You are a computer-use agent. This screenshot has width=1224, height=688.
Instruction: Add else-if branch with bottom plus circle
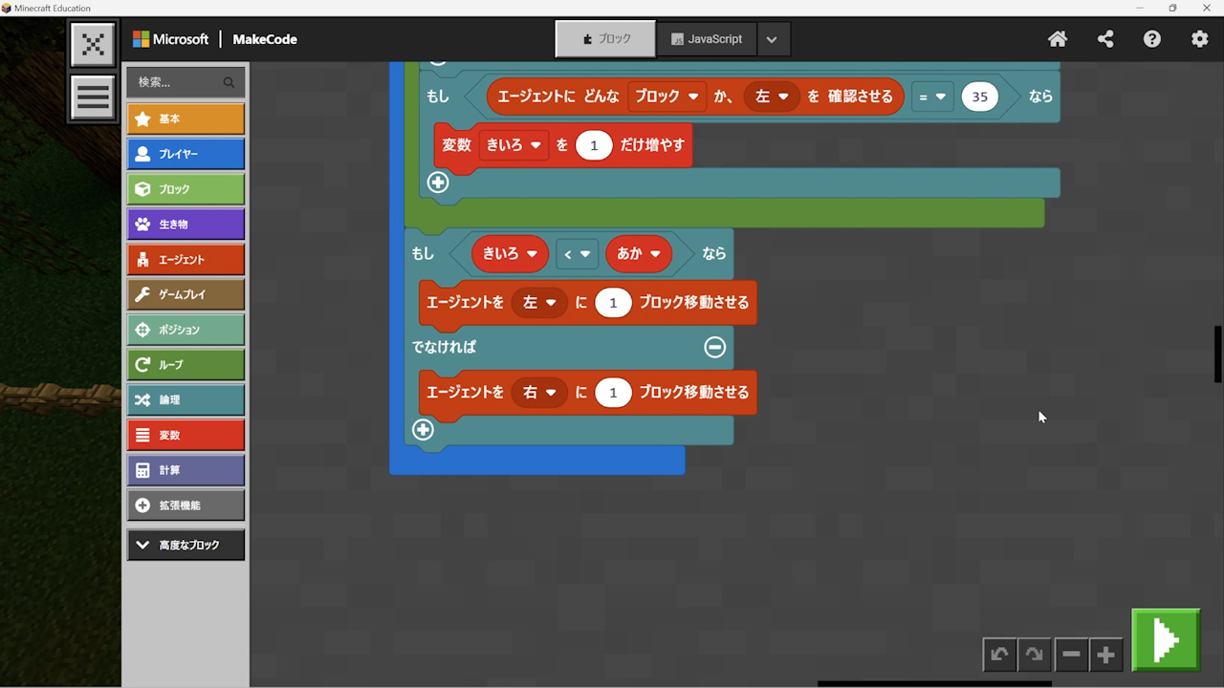pos(423,430)
